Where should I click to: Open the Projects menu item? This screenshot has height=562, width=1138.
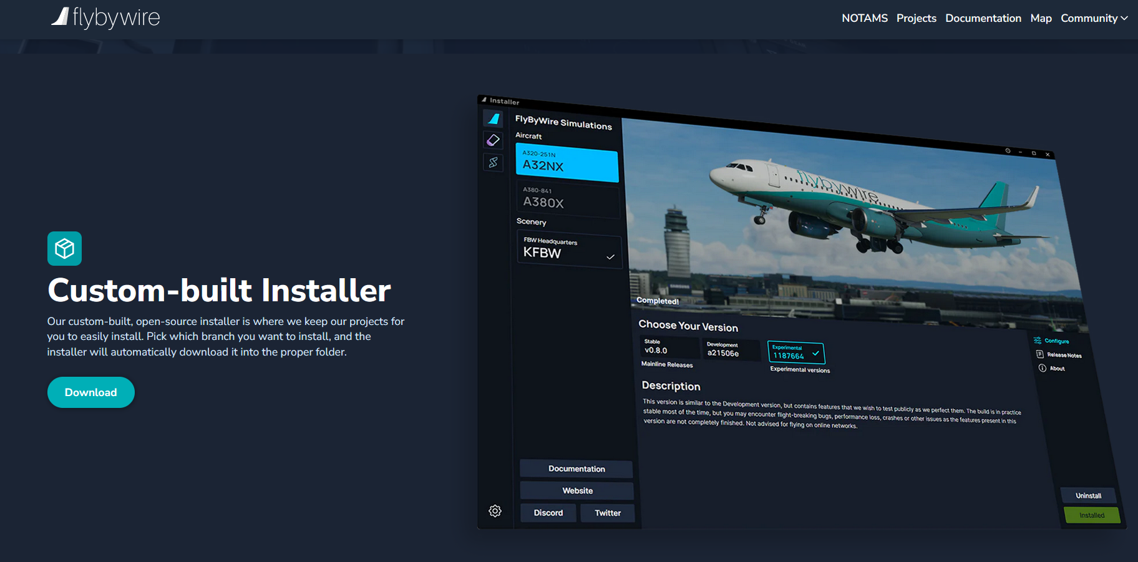point(916,18)
